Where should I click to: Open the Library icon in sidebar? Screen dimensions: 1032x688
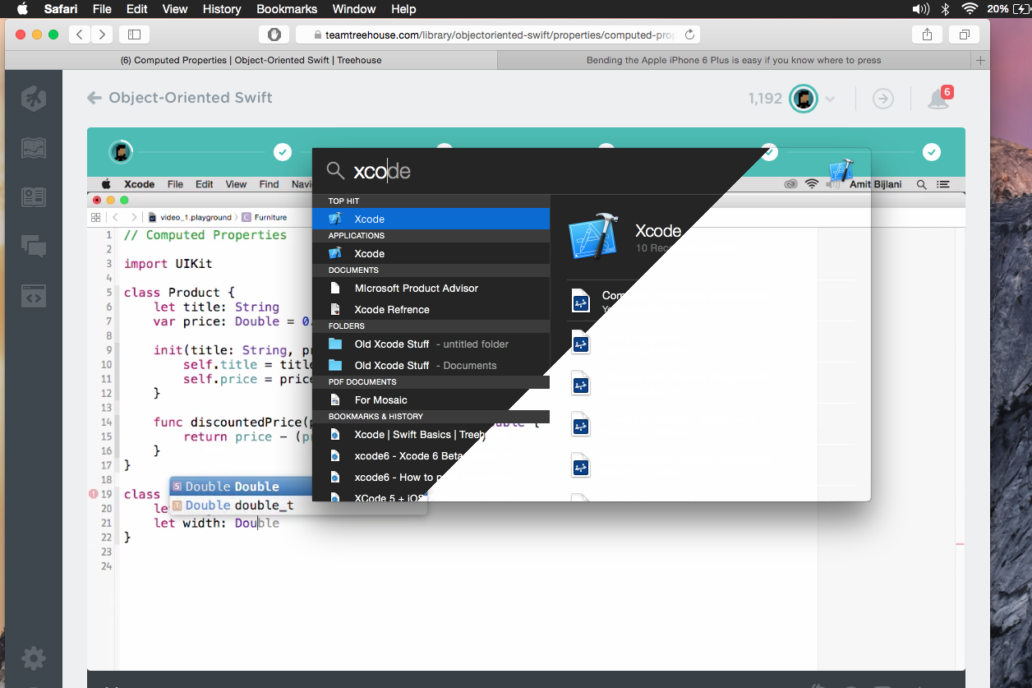[34, 197]
